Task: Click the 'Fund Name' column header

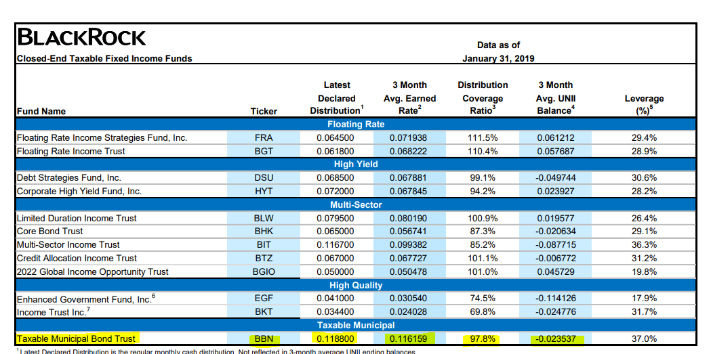Action: point(41,112)
